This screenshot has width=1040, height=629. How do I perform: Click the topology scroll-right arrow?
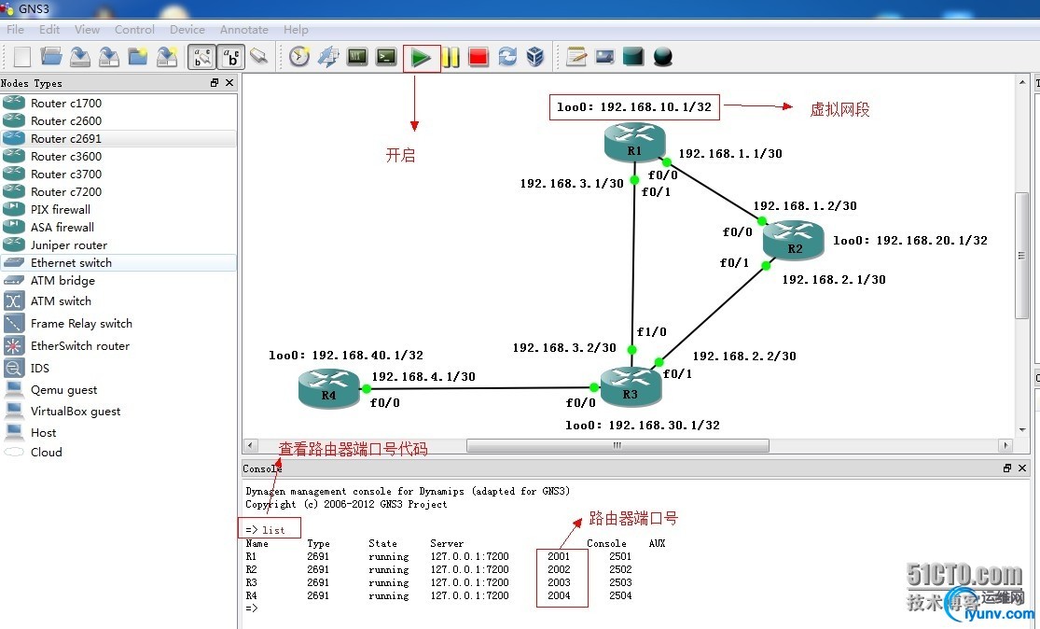click(1005, 445)
